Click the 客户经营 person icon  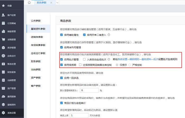click(3, 15)
